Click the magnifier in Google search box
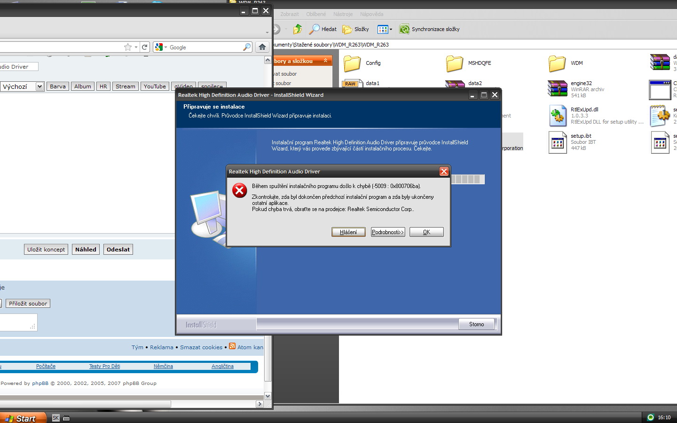This screenshot has width=677, height=423. tap(247, 47)
